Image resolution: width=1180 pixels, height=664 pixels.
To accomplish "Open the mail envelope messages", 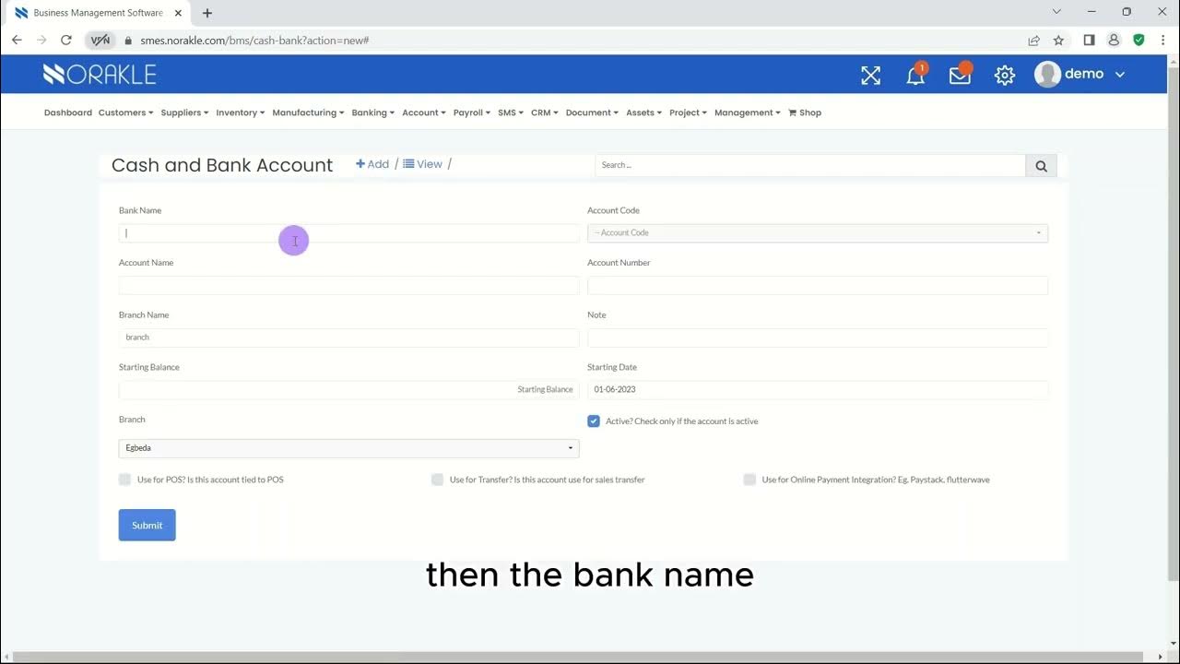I will pos(960,76).
